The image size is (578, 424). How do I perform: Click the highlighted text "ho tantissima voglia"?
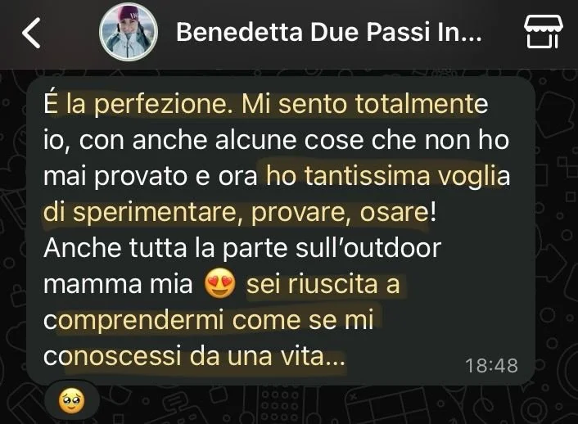click(388, 176)
